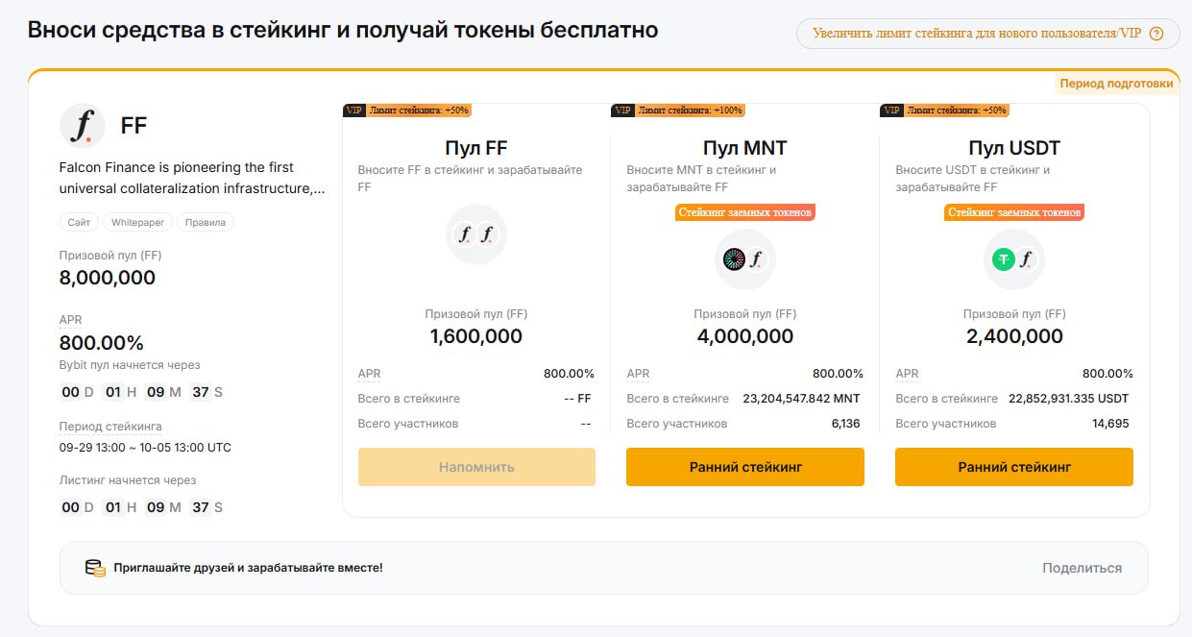Click the coins icon in invite banner
The image size is (1192, 637).
click(x=95, y=568)
